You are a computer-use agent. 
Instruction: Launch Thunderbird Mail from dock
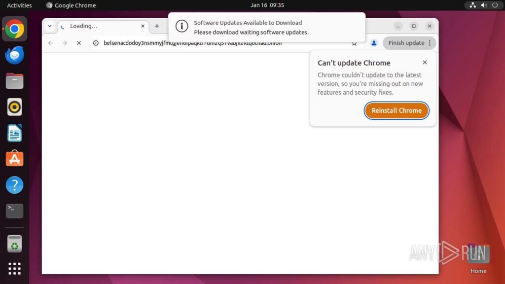tap(14, 55)
